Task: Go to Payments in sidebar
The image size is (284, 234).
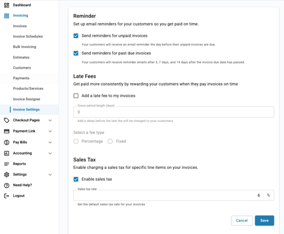Action: 21,78
